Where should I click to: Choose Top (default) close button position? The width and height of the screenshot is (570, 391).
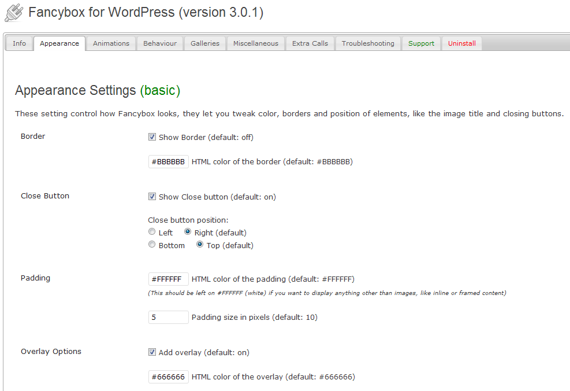(200, 245)
